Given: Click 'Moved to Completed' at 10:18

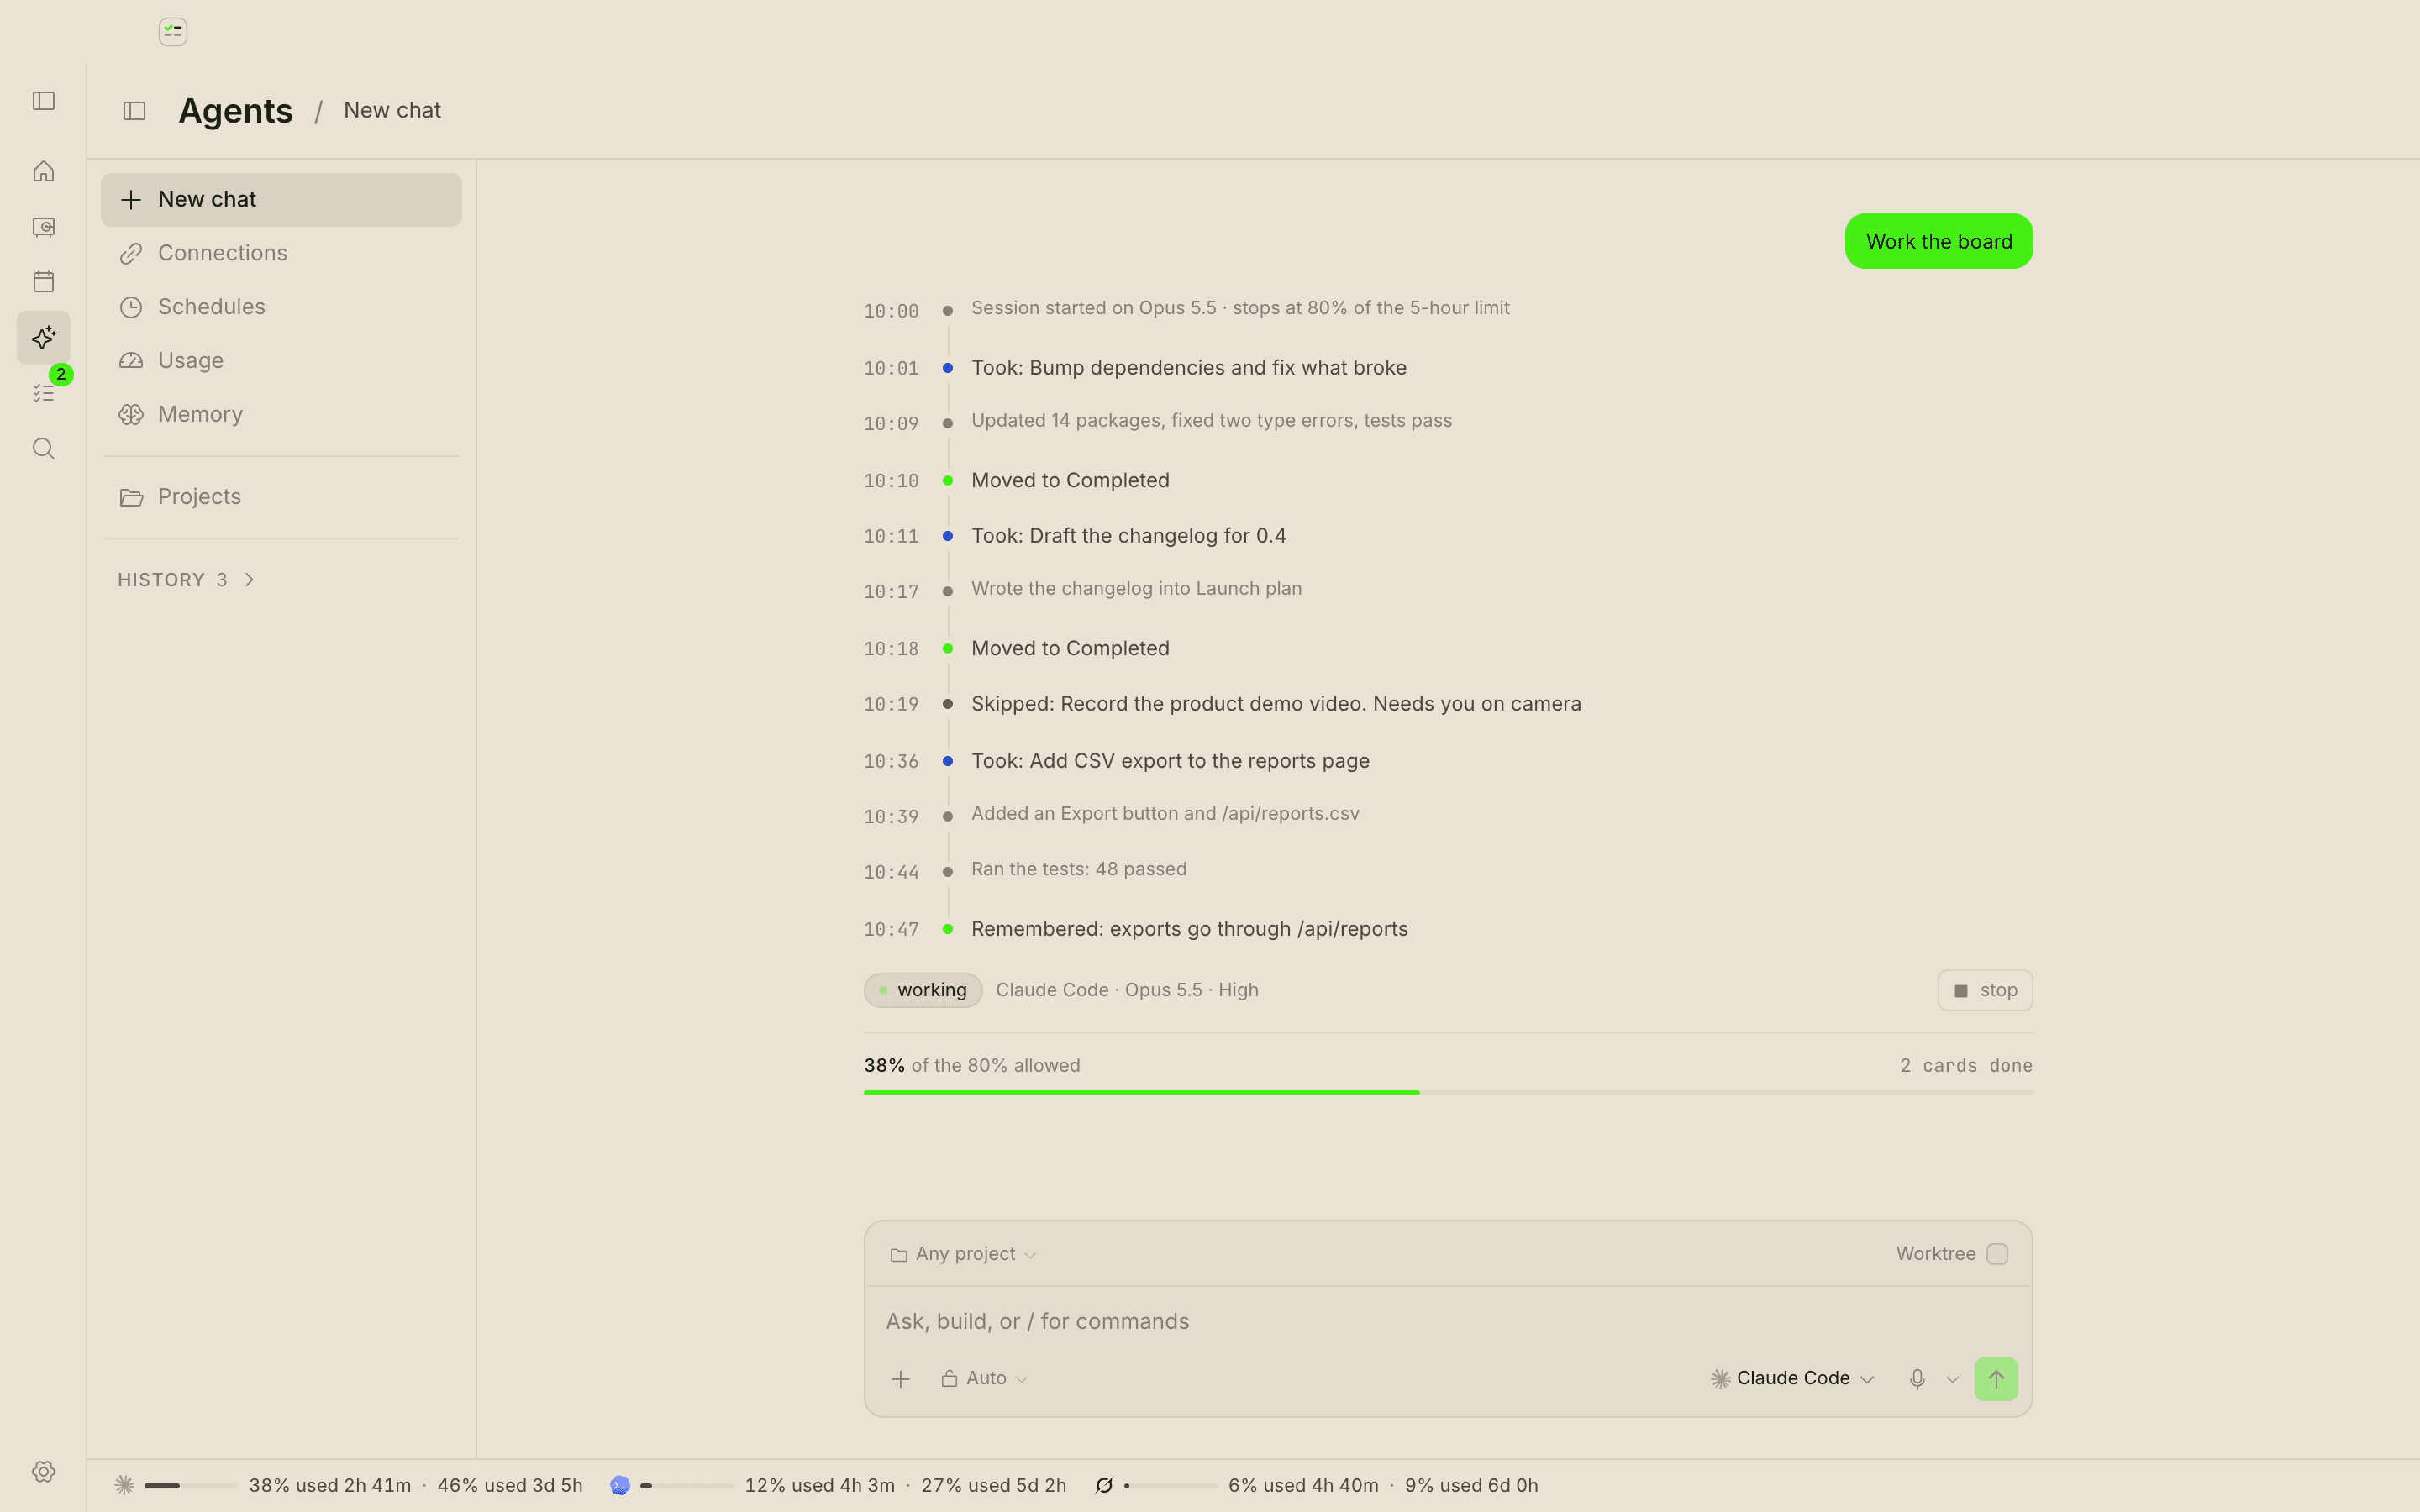Looking at the screenshot, I should pyautogui.click(x=1070, y=648).
